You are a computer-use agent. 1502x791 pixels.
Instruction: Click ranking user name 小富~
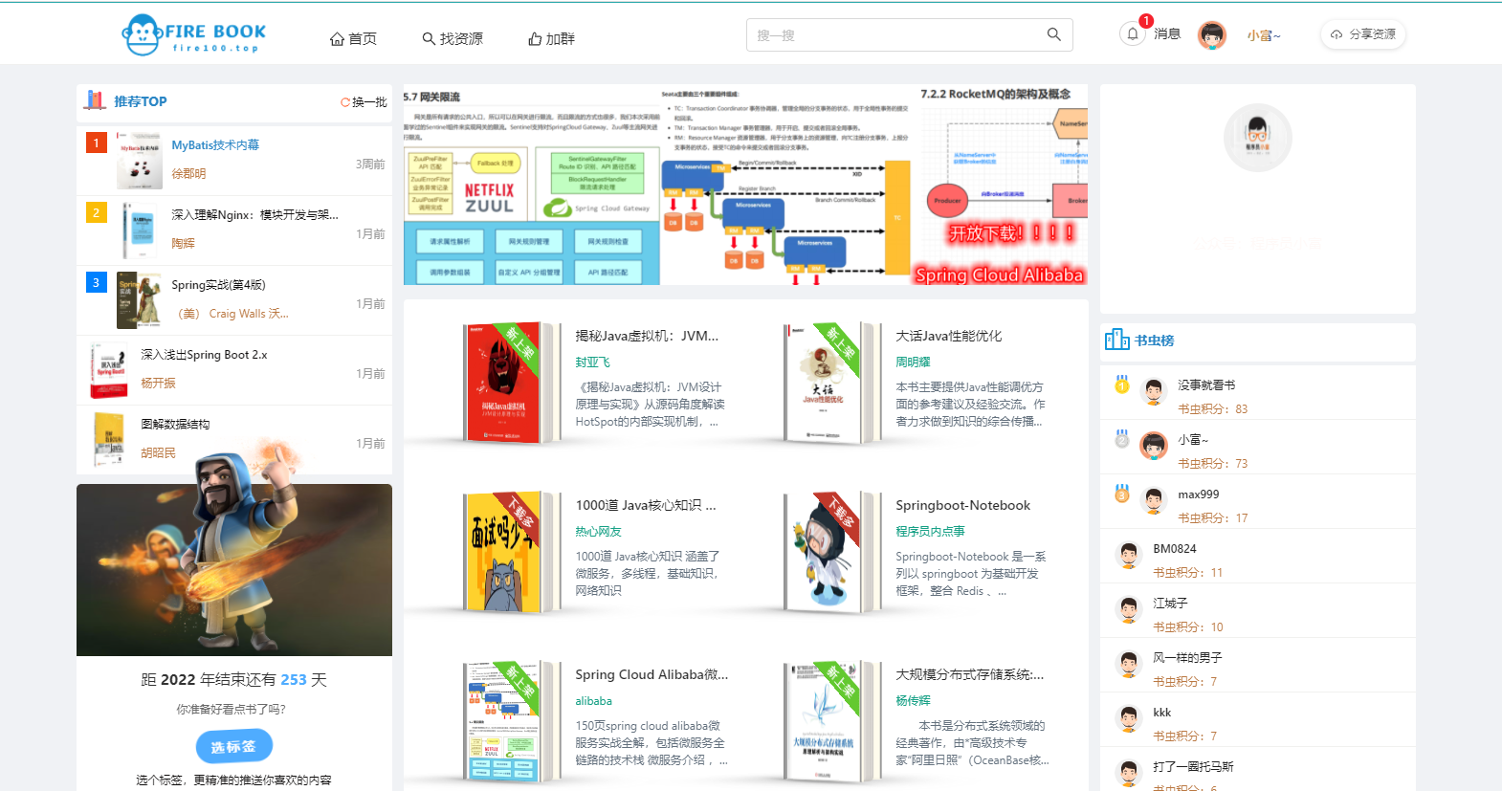[x=1193, y=440]
